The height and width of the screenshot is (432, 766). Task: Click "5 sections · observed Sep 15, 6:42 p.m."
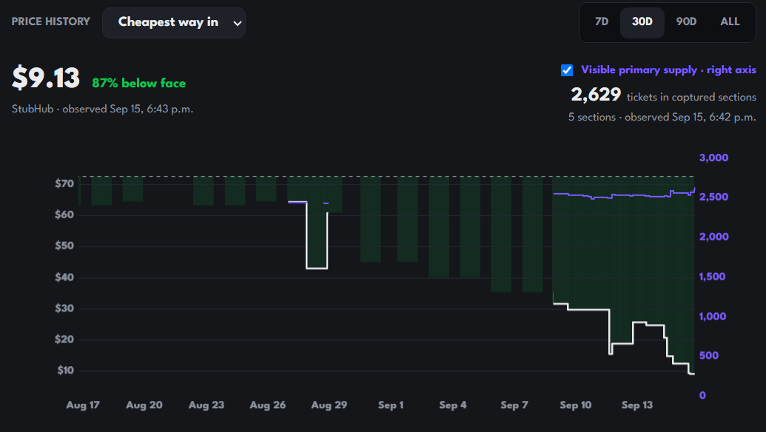pyautogui.click(x=662, y=117)
